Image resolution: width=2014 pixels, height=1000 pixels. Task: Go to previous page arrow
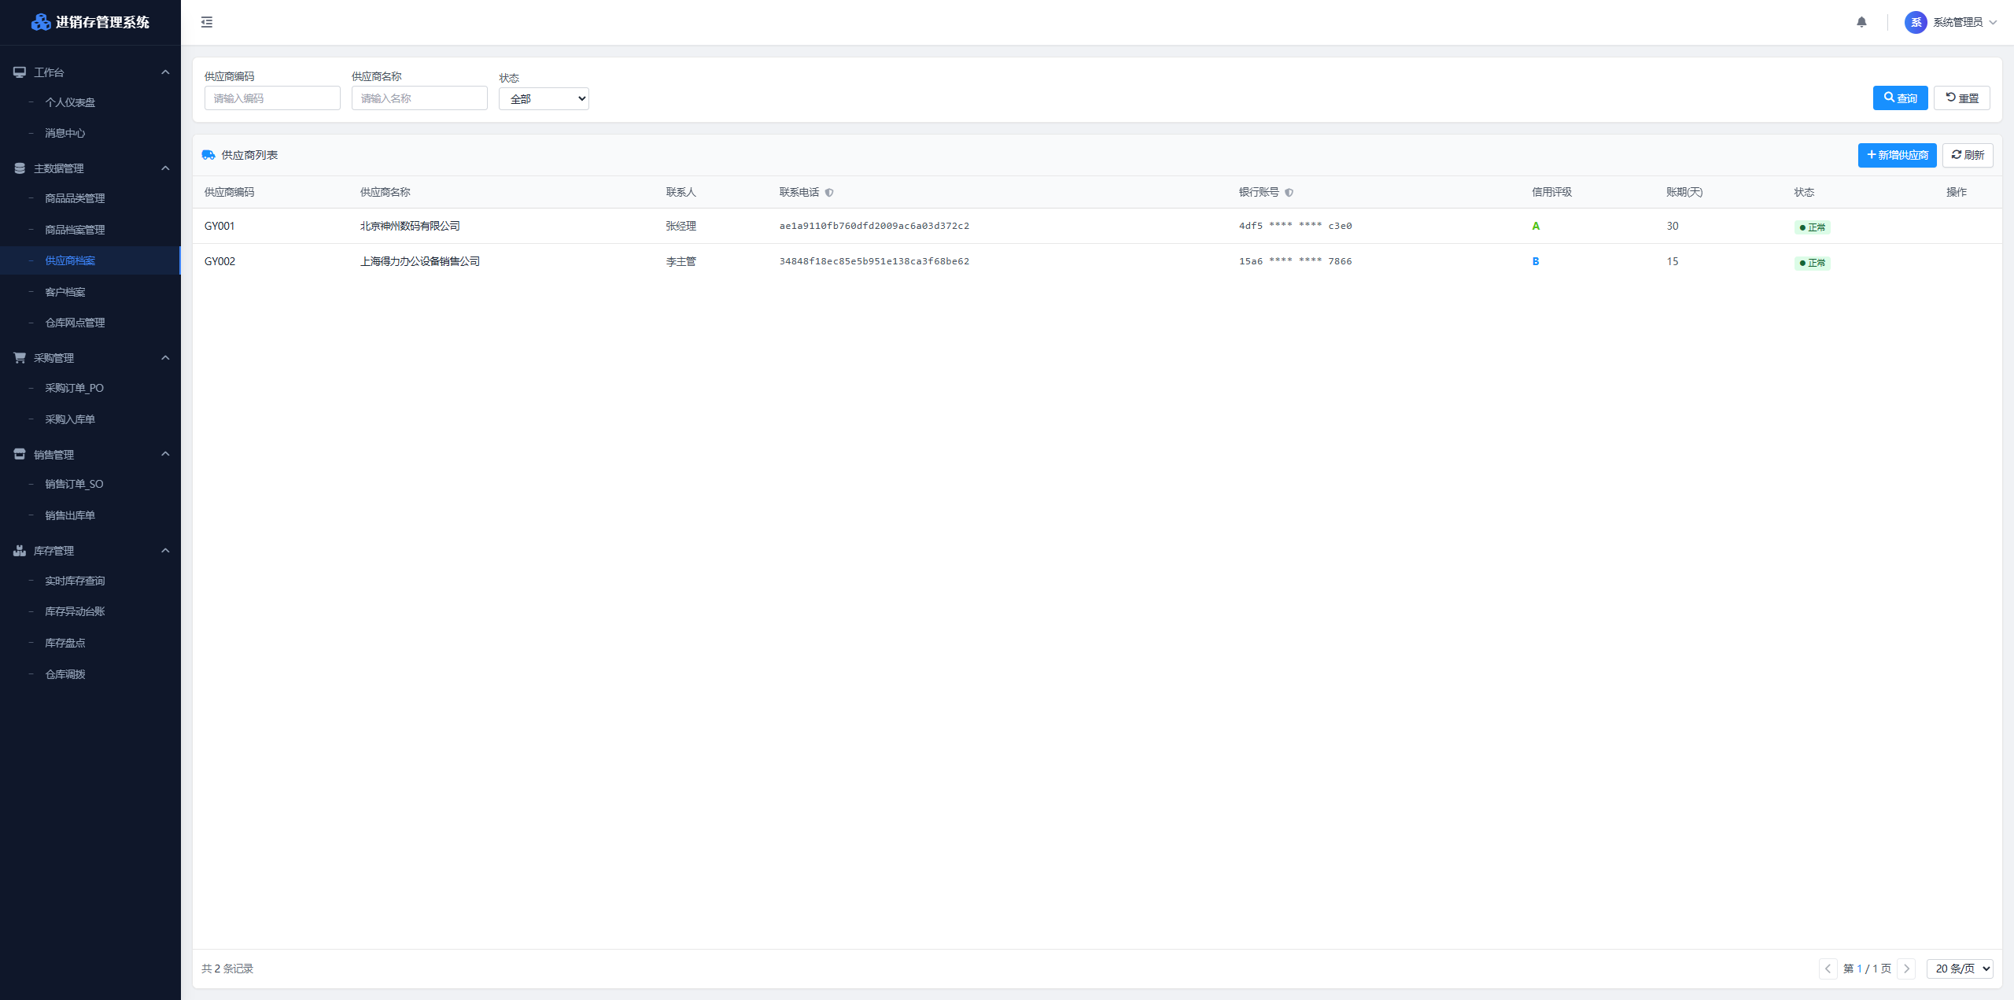tap(1828, 969)
